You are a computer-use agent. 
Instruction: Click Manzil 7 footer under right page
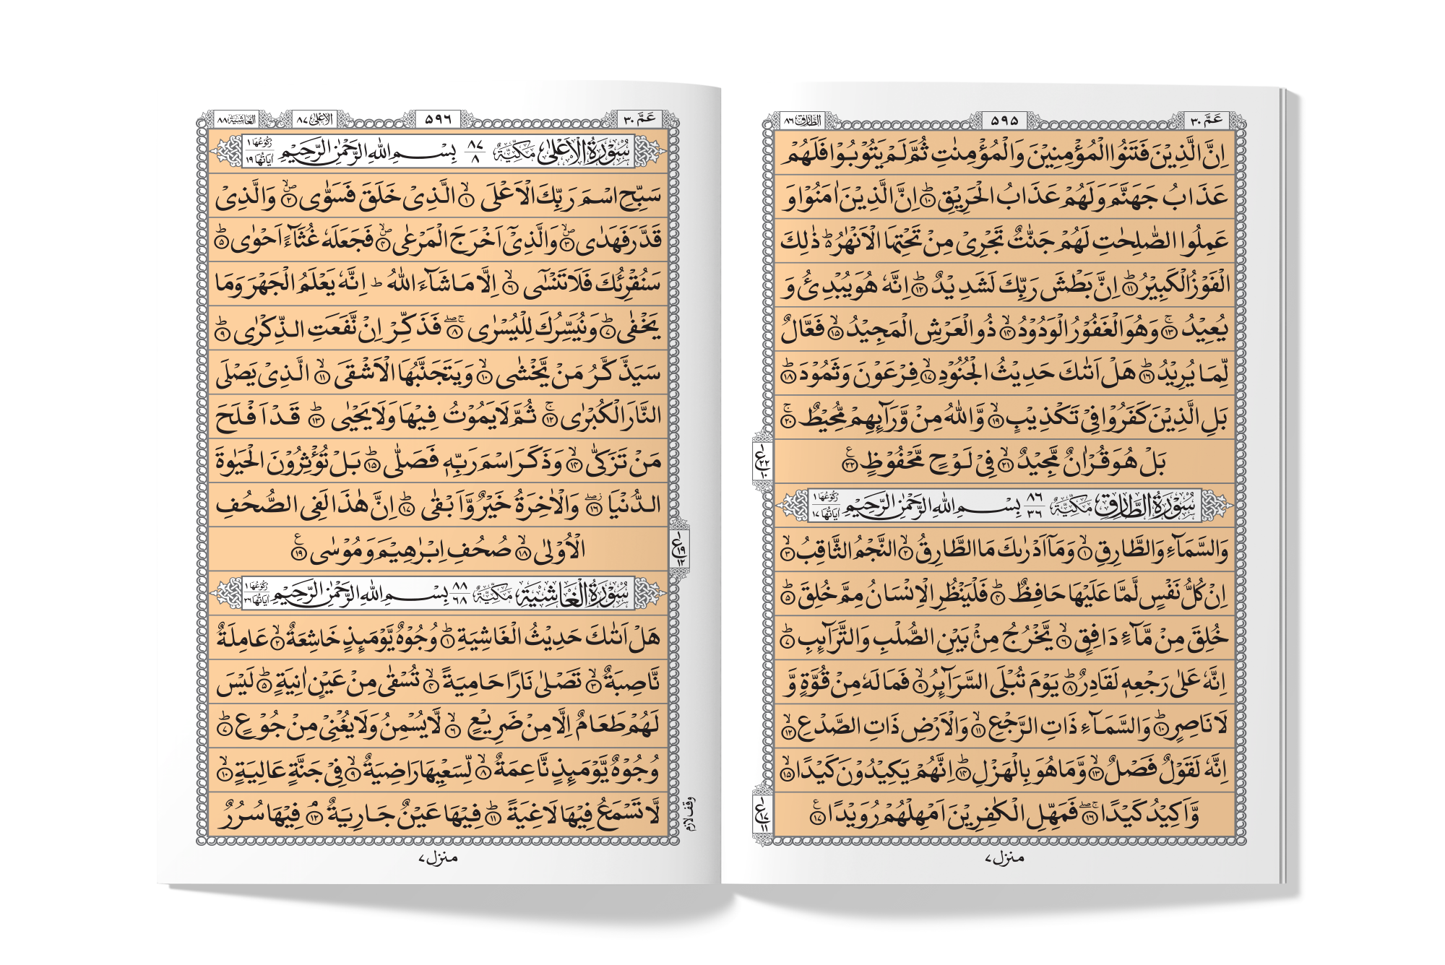click(1004, 858)
